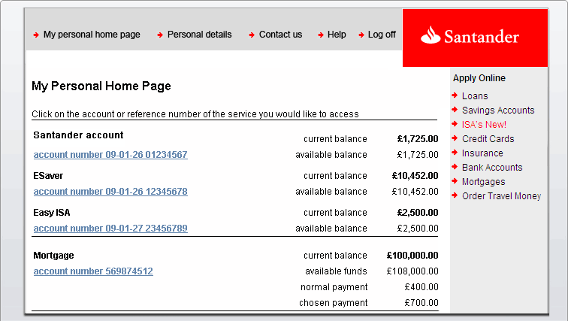
Task: Open ESaver account number 09-01-26 12345678
Action: tap(110, 191)
